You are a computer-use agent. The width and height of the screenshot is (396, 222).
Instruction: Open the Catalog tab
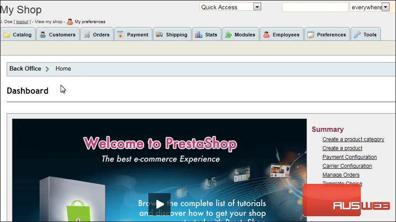(x=18, y=34)
